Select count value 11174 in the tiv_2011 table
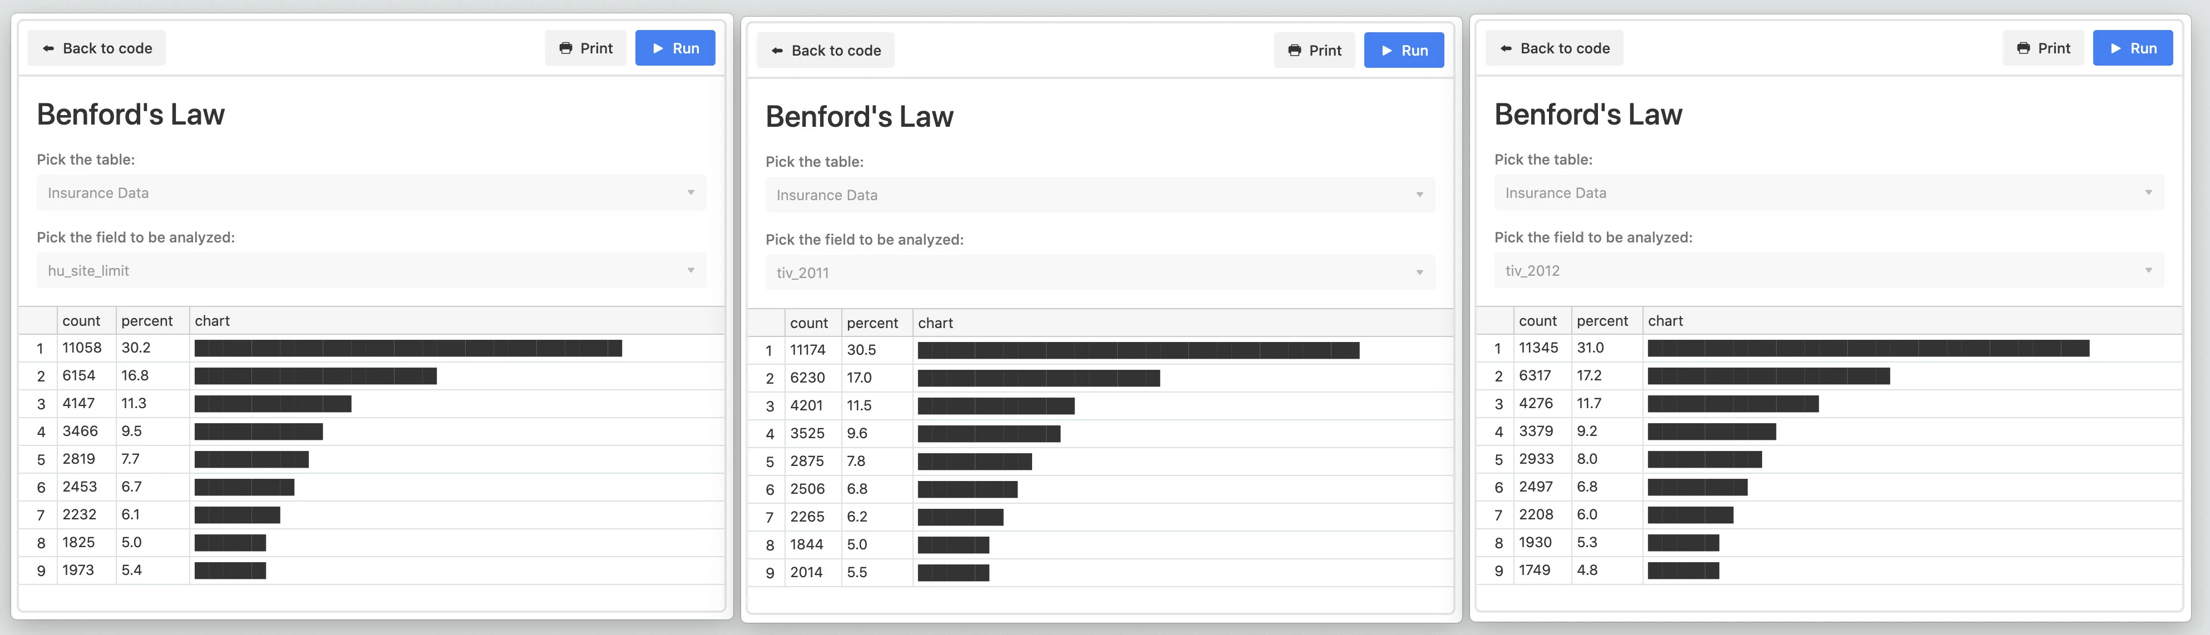This screenshot has width=2210, height=635. tap(808, 350)
